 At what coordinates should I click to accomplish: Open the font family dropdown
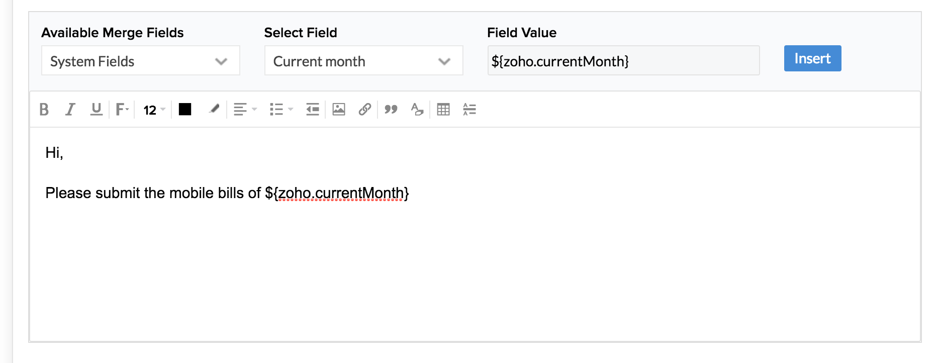(x=122, y=109)
